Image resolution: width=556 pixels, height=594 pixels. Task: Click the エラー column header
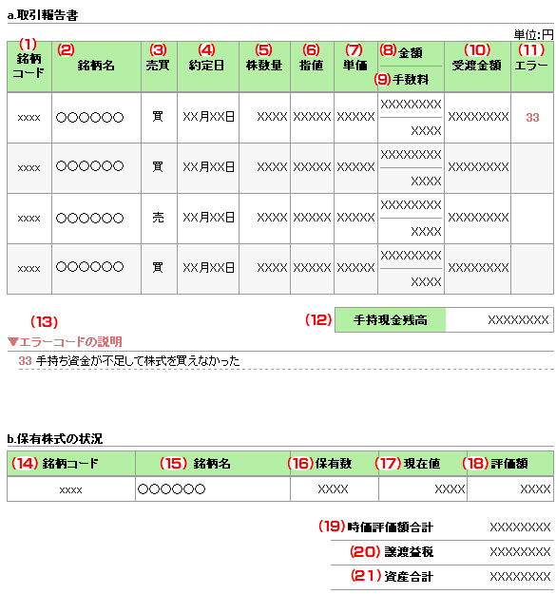531,66
